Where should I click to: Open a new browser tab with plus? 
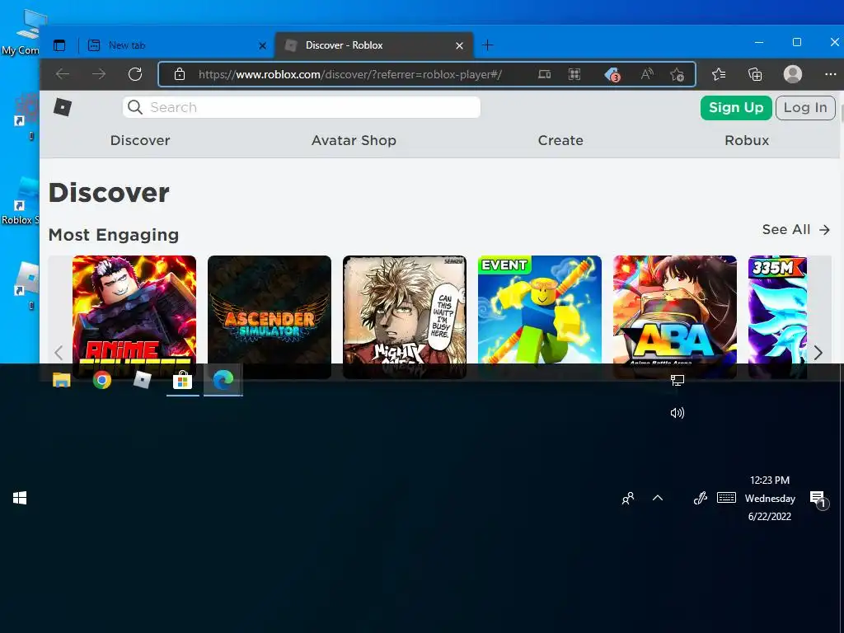pos(488,45)
